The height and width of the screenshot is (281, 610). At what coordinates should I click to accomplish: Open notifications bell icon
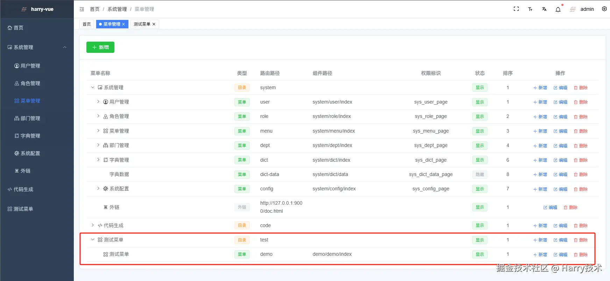(558, 9)
